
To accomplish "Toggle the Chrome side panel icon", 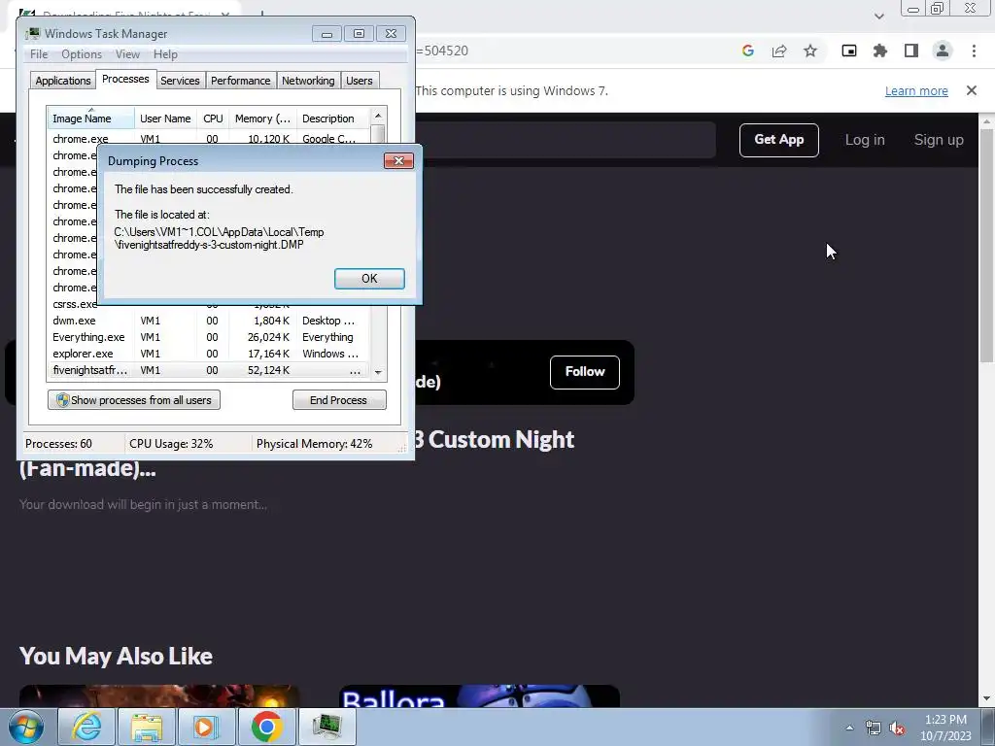I will [911, 51].
